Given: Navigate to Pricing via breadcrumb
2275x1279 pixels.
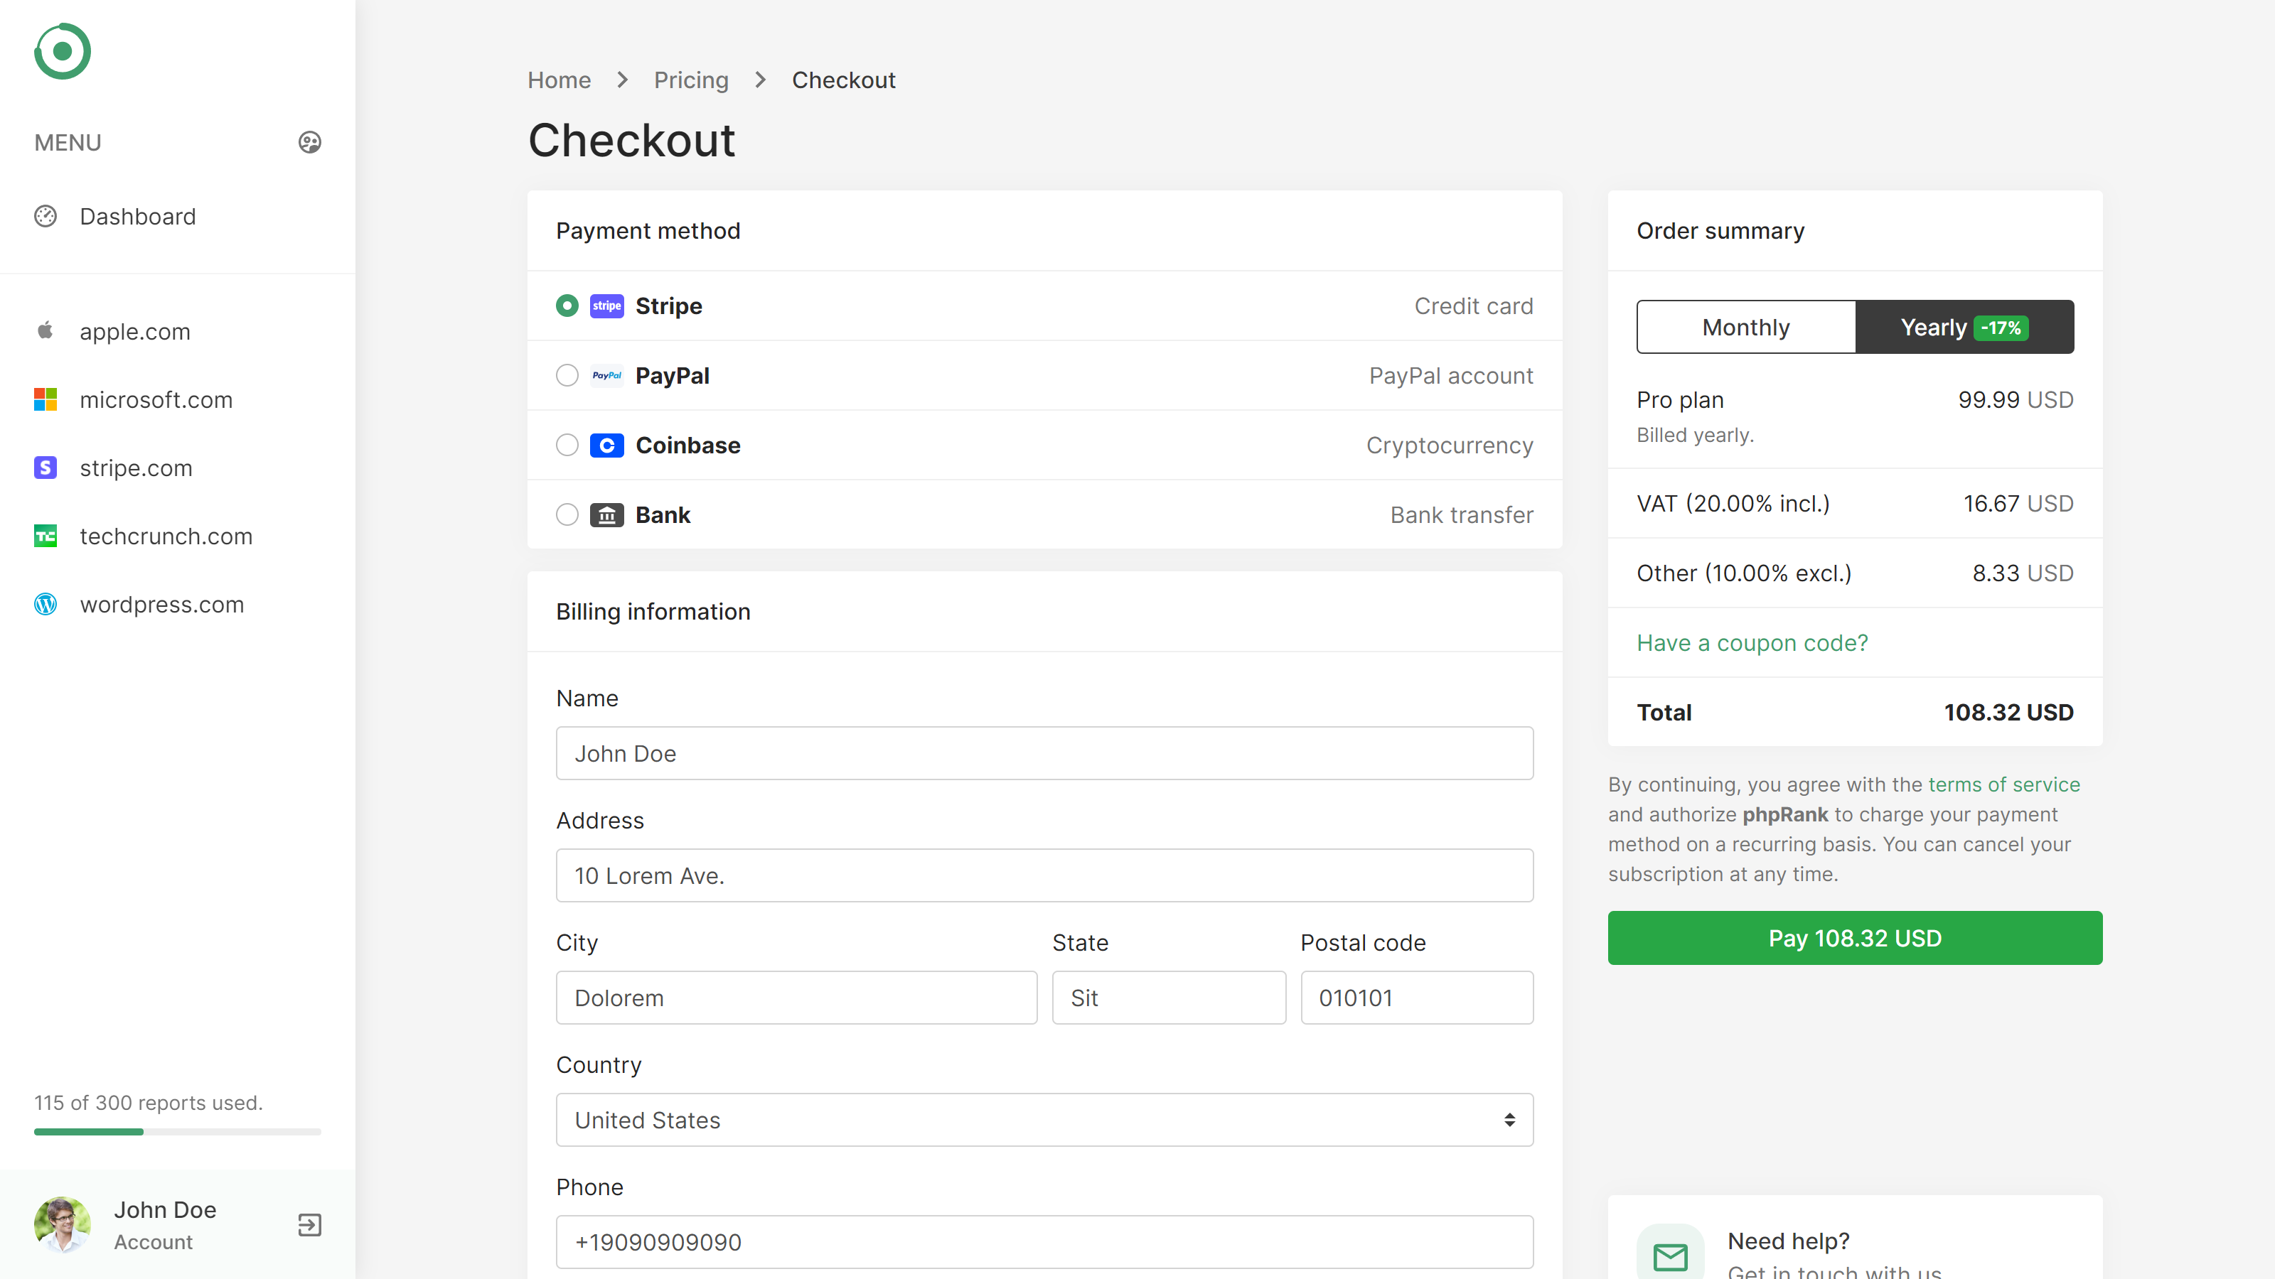Looking at the screenshot, I should coord(690,80).
